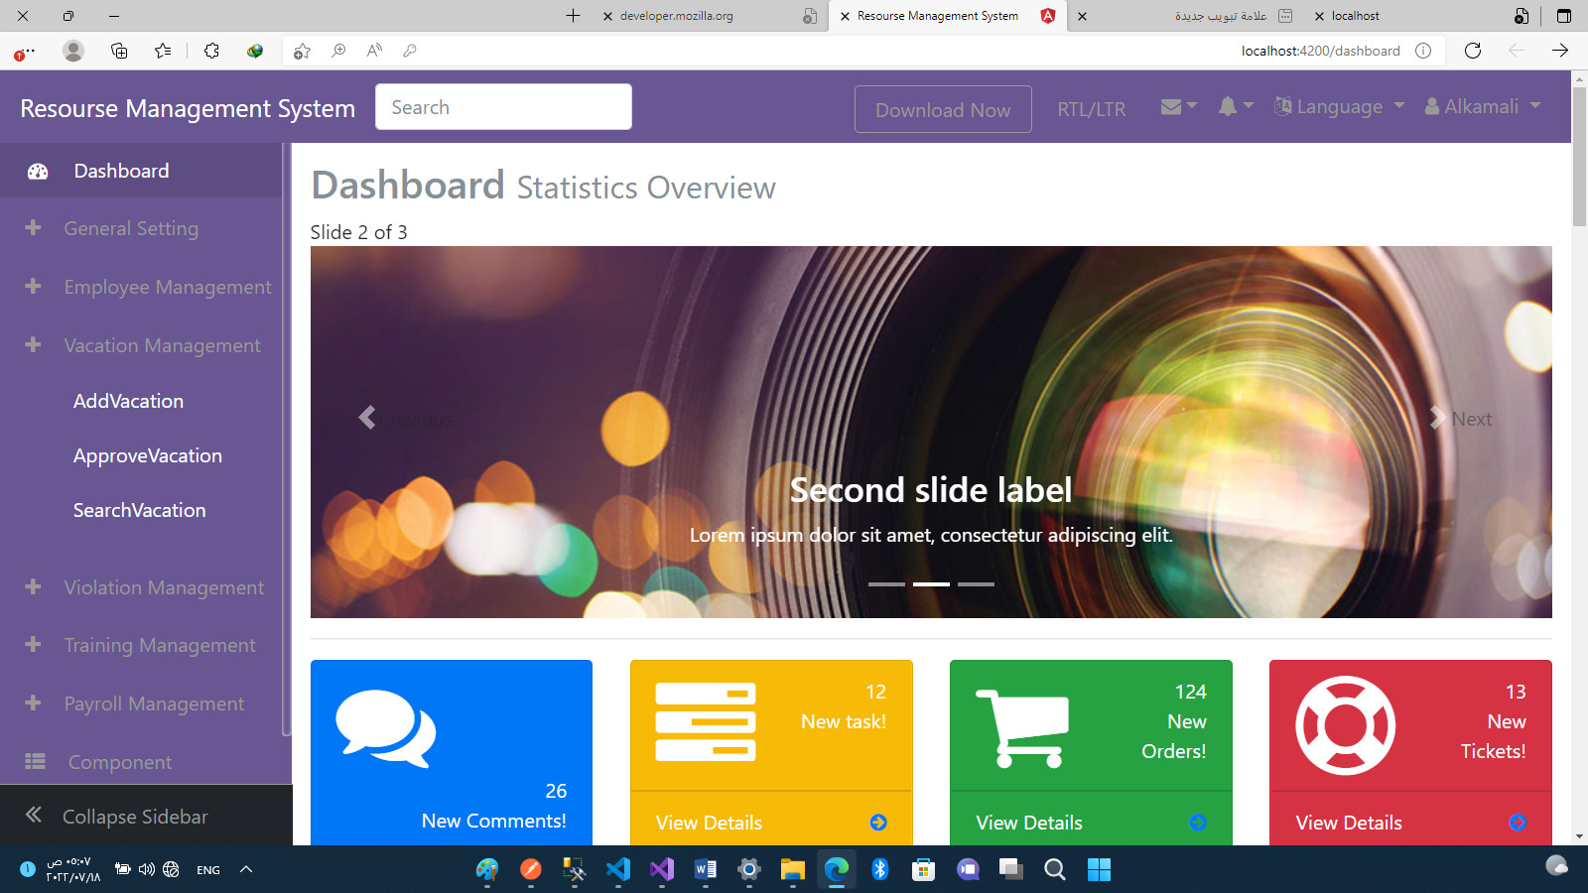Click into the Search input field
The image size is (1588, 893).
(x=503, y=107)
